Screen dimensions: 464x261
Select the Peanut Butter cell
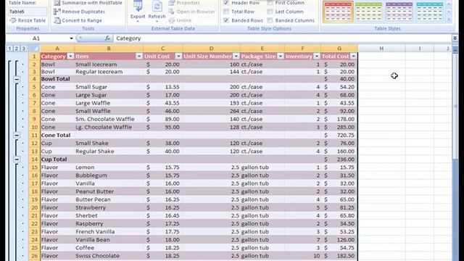[x=109, y=191]
